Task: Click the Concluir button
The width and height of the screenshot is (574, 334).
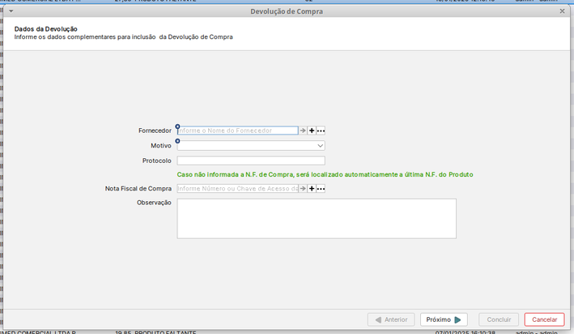Action: point(498,319)
